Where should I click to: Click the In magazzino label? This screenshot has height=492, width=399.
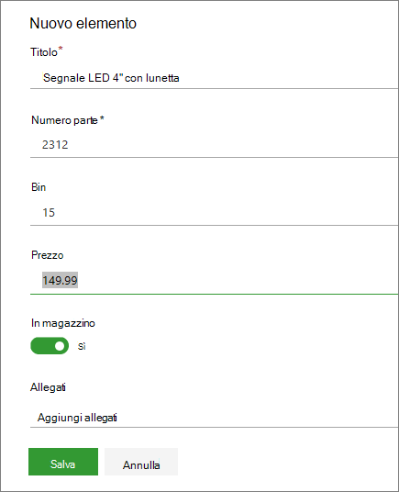coord(63,323)
